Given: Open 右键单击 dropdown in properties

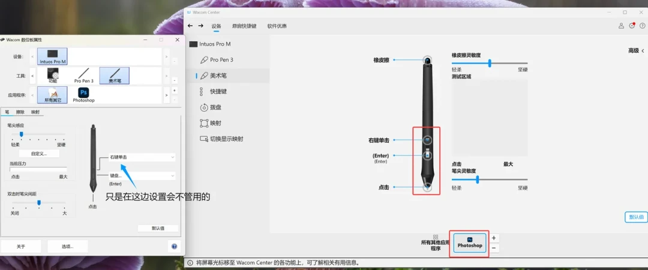Looking at the screenshot, I should pyautogui.click(x=142, y=157).
